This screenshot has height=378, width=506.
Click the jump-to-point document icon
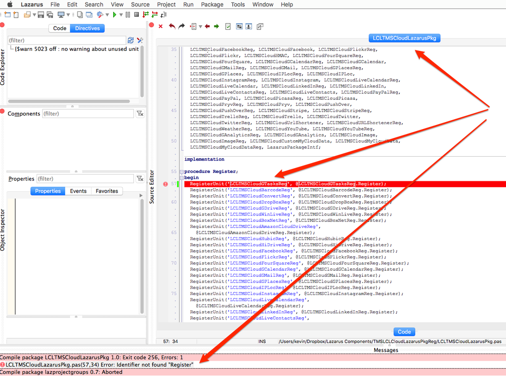[193, 27]
